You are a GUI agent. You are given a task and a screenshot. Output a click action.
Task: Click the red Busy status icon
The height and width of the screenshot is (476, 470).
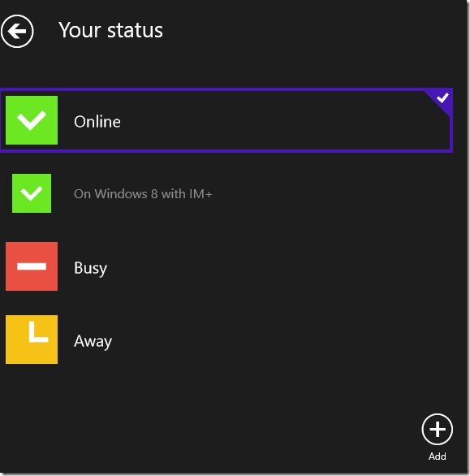tap(32, 266)
